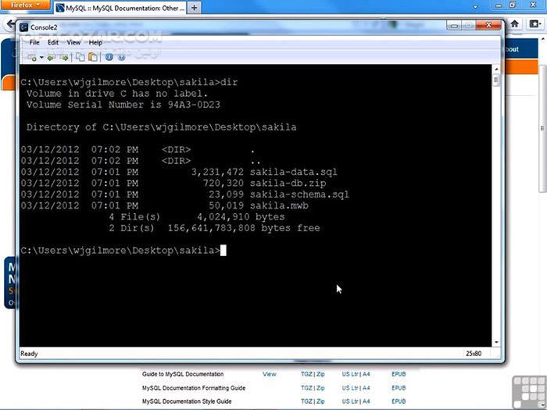Open the Firefox bookmarks star menu
The width and height of the screenshot is (547, 410).
pos(534,24)
